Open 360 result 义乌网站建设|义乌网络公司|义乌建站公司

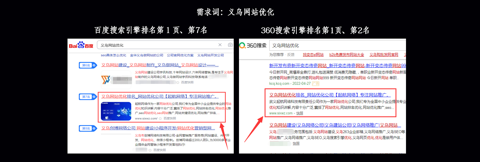pos(335,125)
